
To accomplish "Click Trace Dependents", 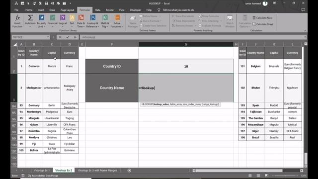I will (x=183, y=21).
